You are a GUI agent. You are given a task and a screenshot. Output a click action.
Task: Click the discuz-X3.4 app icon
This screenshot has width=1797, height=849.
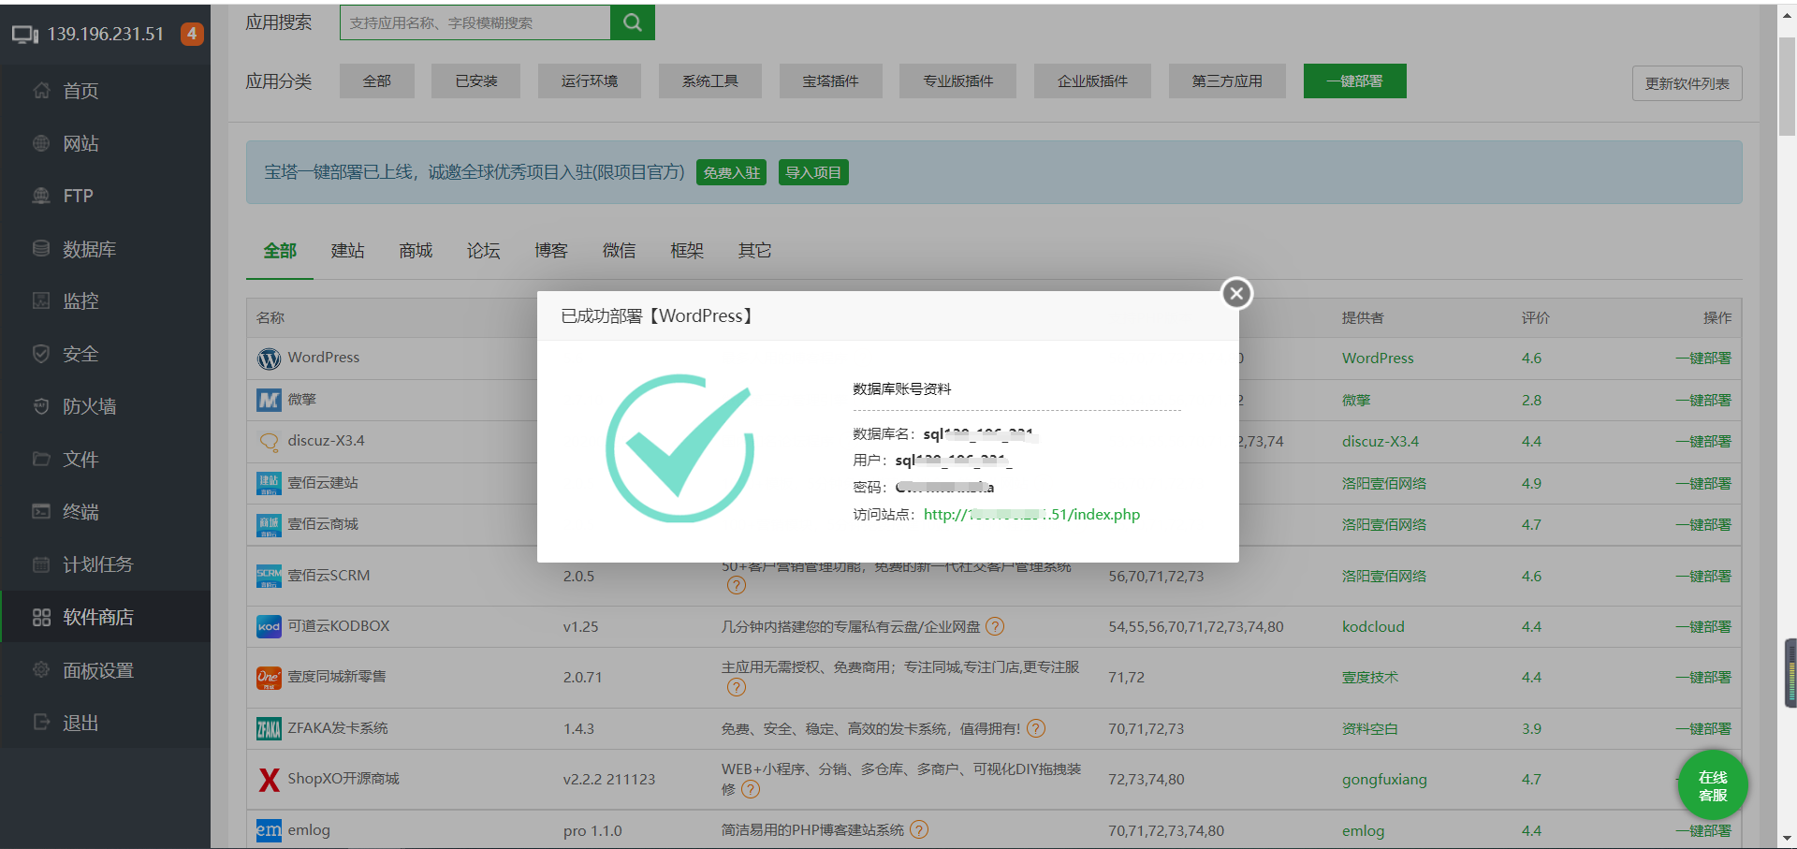point(269,441)
